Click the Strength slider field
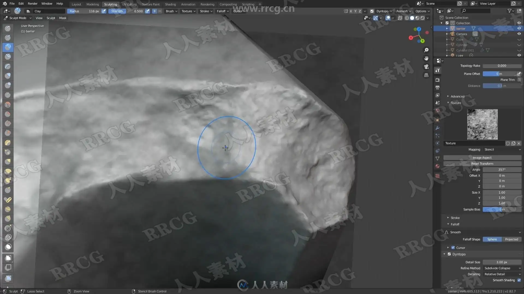 (127, 11)
